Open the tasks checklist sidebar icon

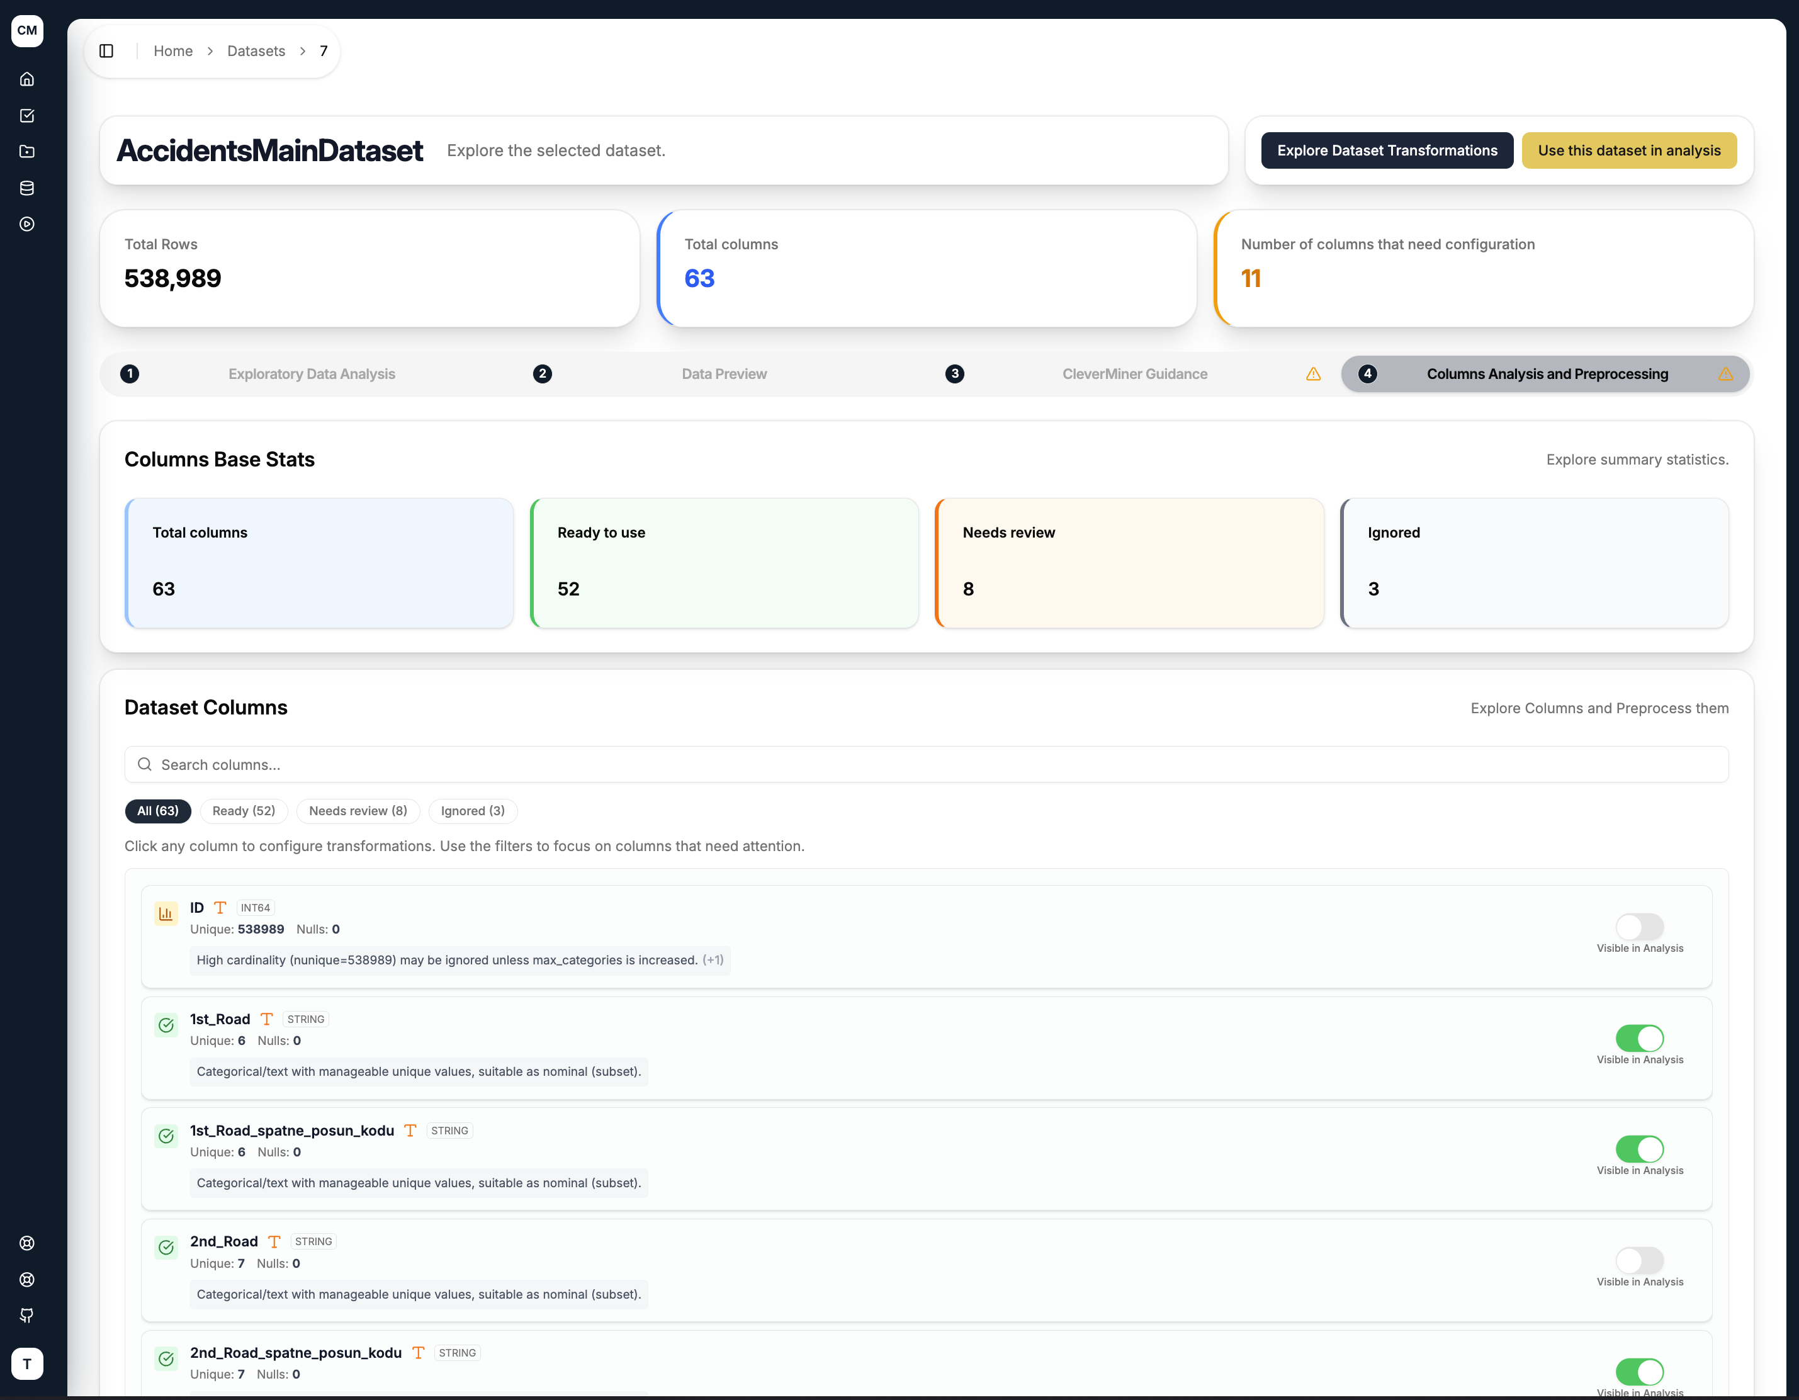[x=27, y=115]
